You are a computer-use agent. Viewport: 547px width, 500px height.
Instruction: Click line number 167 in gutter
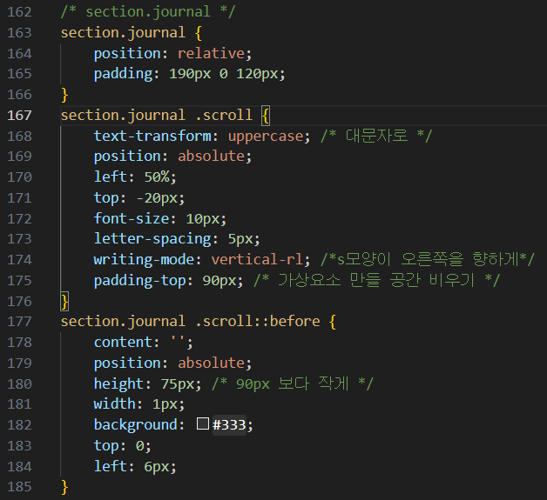[x=19, y=116]
